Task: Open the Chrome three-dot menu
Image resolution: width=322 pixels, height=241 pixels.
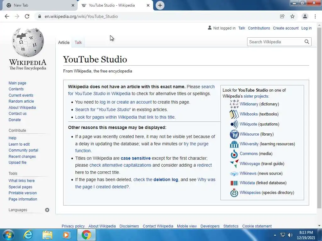Action: 315,16
